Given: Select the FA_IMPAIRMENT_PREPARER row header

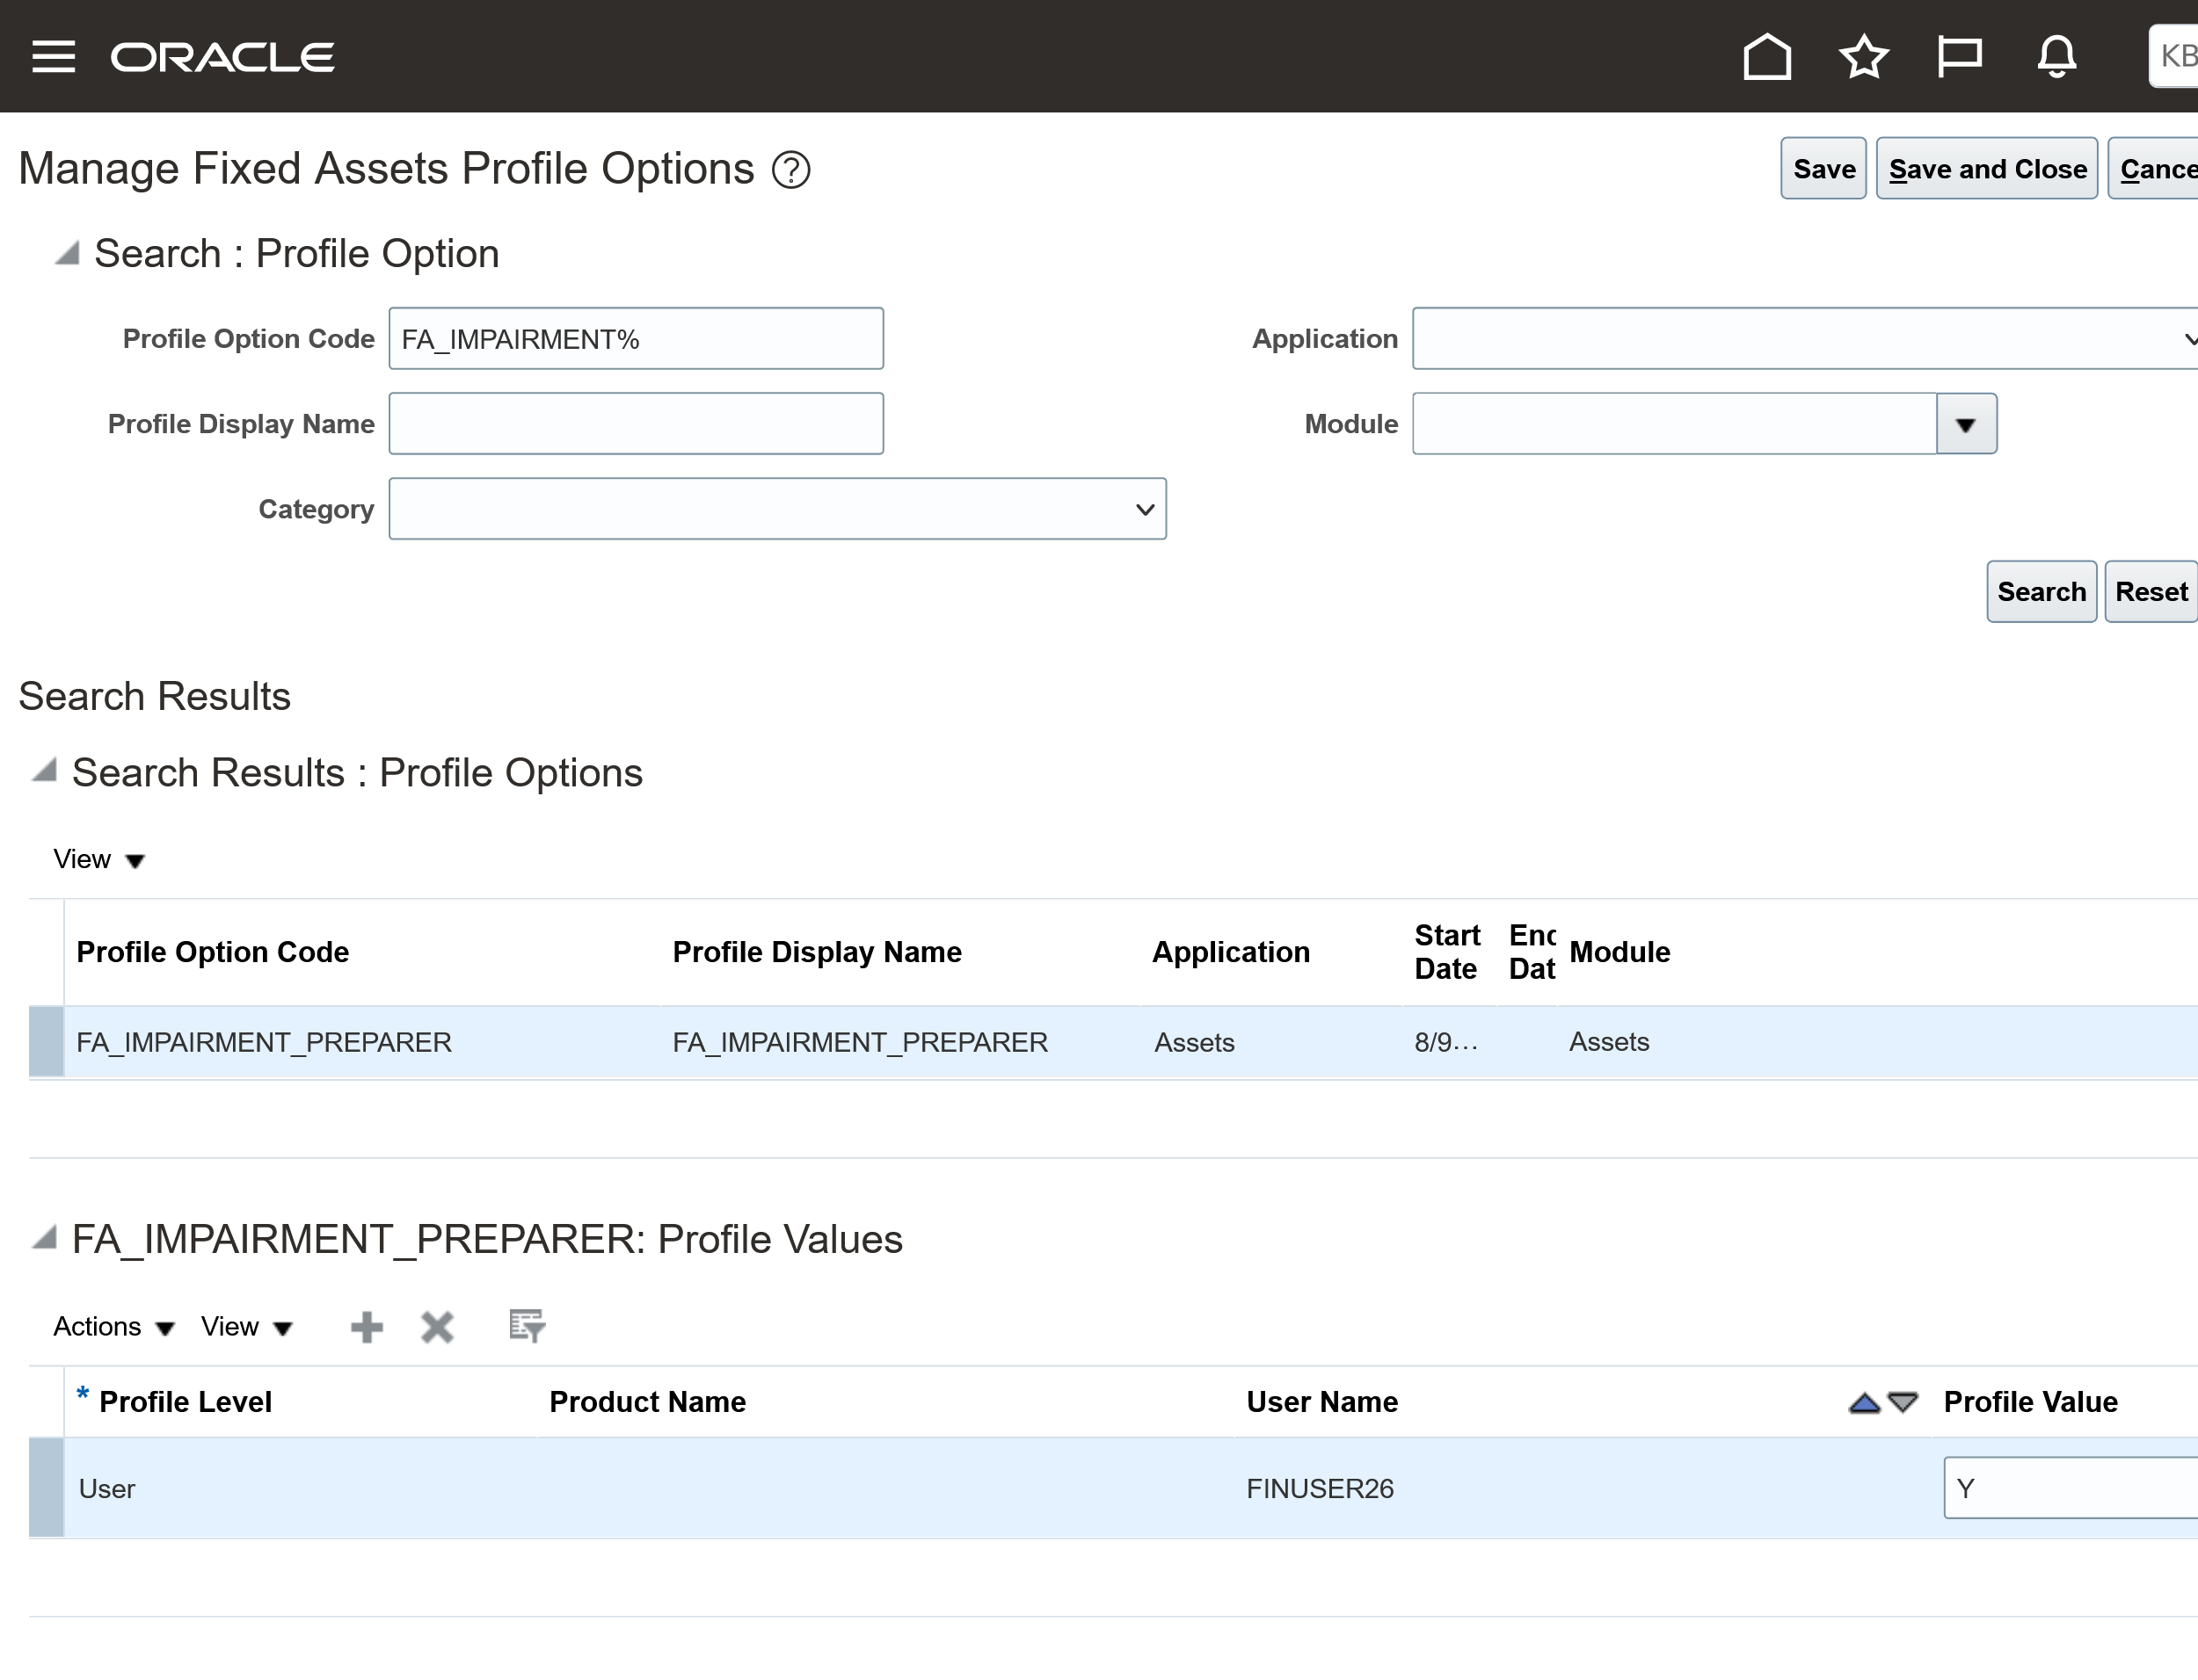Looking at the screenshot, I should [46, 1042].
